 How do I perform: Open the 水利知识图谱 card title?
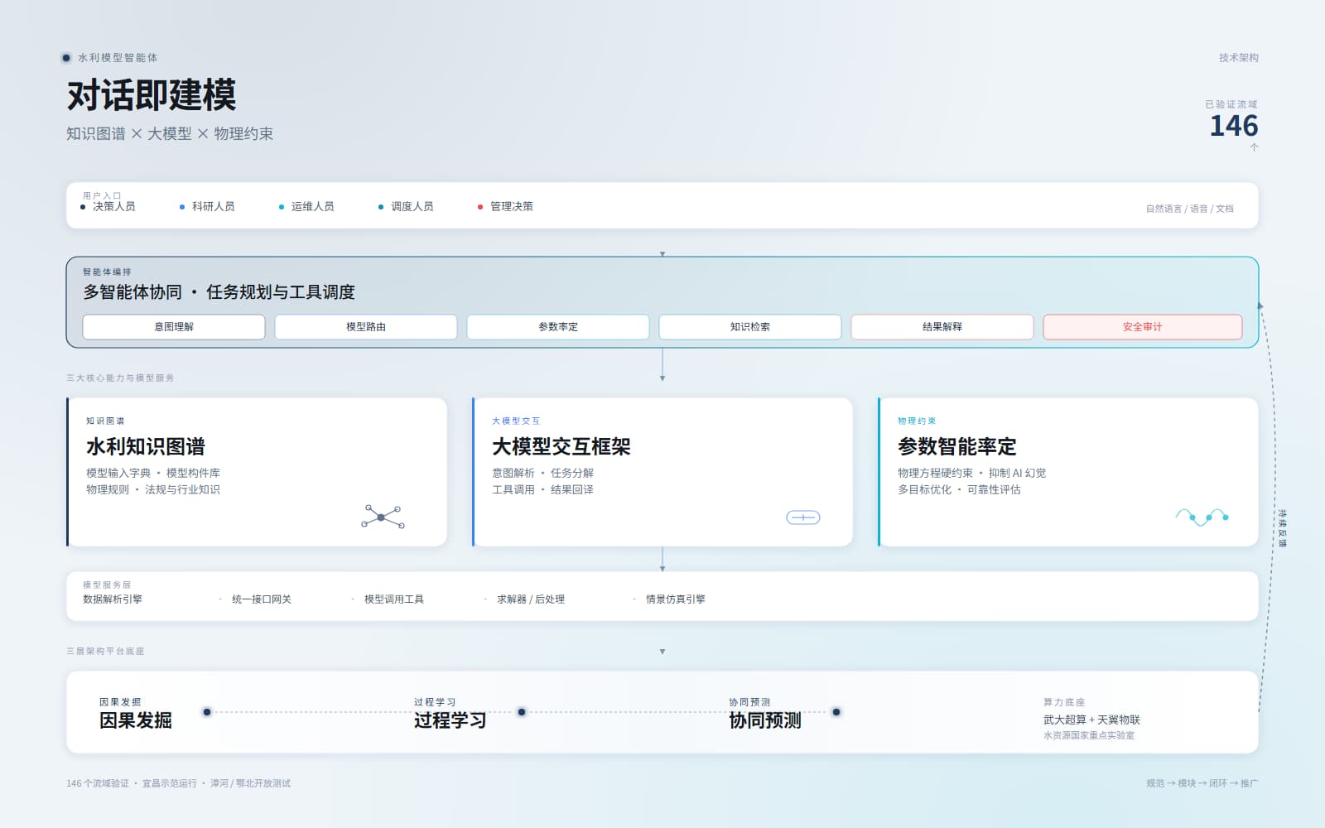tap(146, 446)
